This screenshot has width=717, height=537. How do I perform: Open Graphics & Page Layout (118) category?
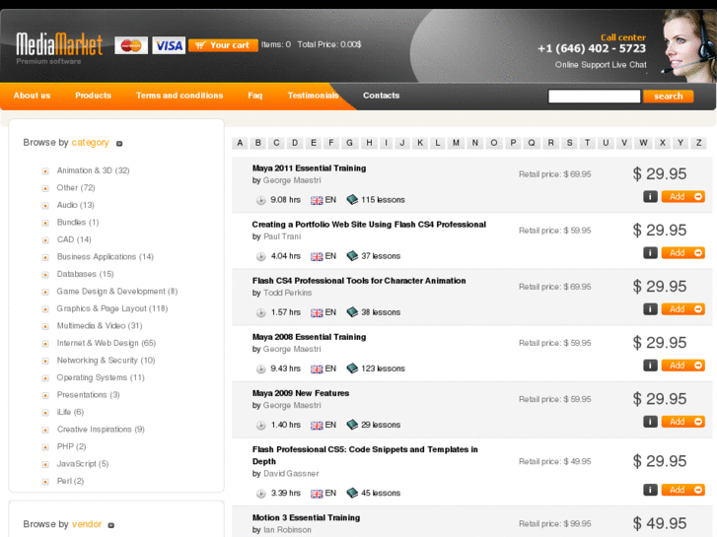pyautogui.click(x=112, y=308)
